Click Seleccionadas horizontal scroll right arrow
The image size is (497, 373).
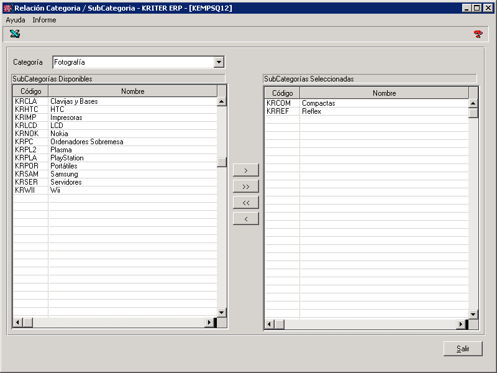[460, 325]
